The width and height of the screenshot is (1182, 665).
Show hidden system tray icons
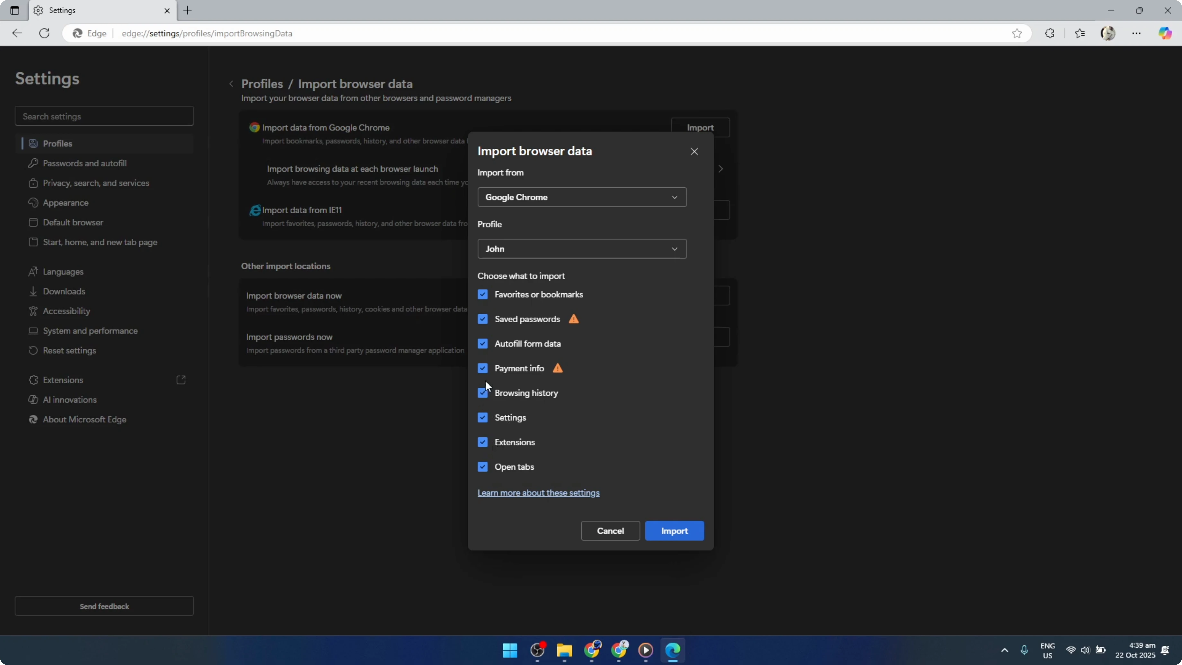tap(1004, 650)
